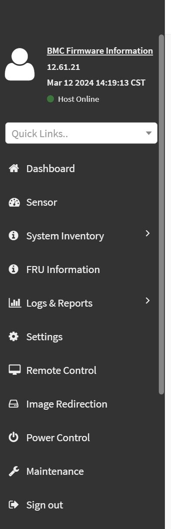Click the Dashboard home icon
This screenshot has height=529, width=171.
click(14, 169)
